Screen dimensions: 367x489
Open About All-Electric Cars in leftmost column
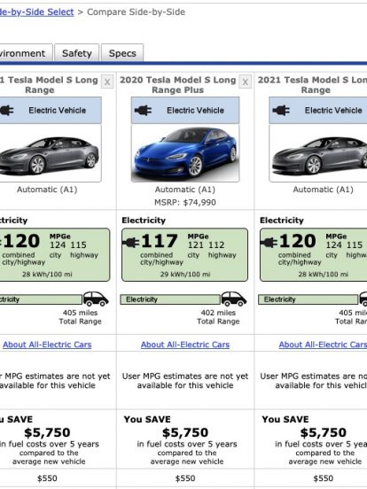coord(47,345)
